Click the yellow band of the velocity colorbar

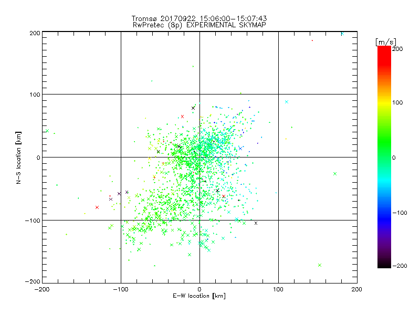coord(384,102)
